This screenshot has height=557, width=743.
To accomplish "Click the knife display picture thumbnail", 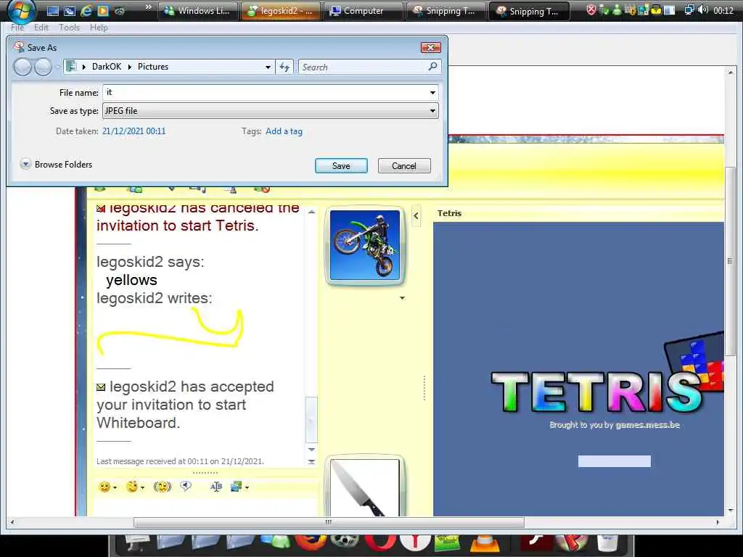I will click(364, 487).
